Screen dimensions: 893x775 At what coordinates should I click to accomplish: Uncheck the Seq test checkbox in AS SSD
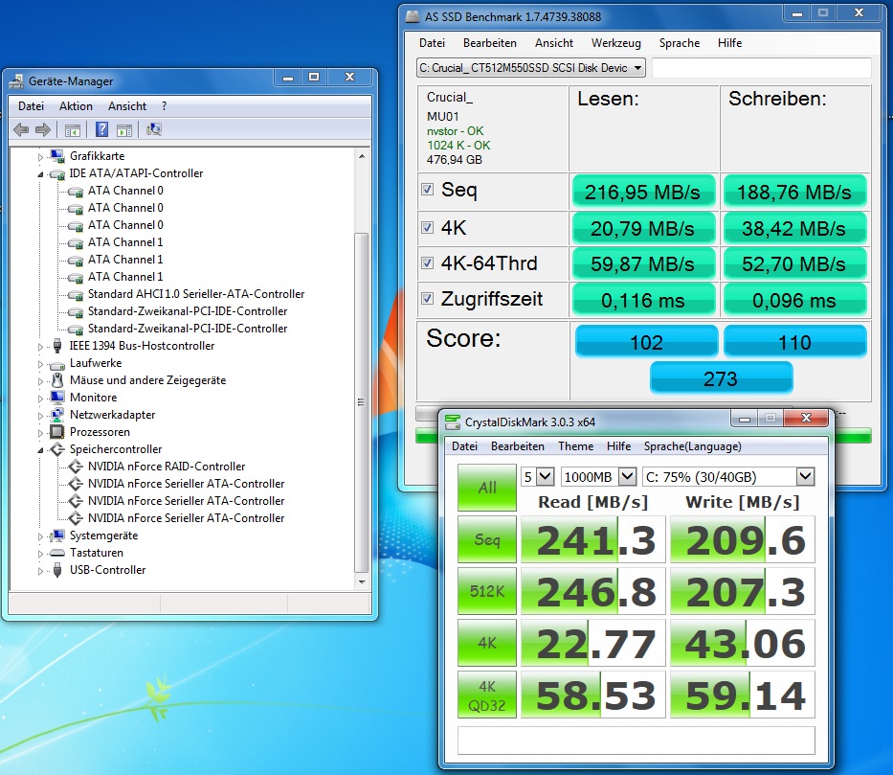[x=427, y=189]
